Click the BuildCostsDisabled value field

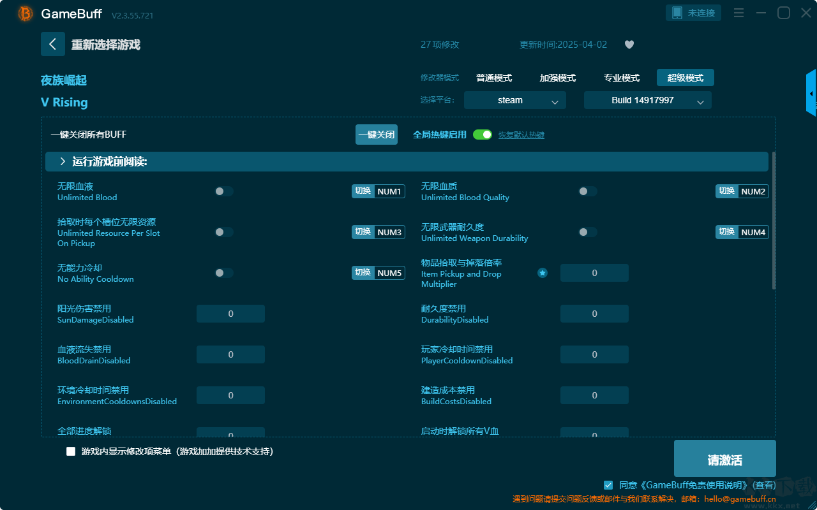(594, 395)
